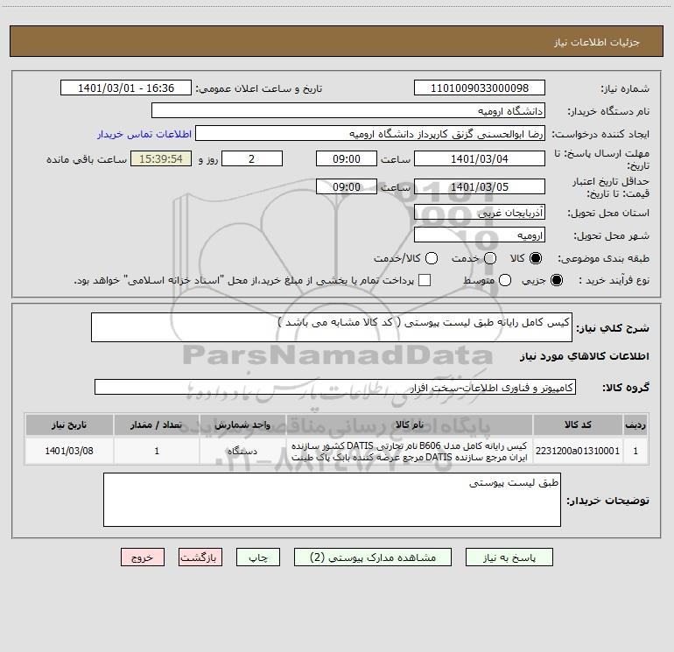This screenshot has height=652, width=674.
Task: Click the response deadline date 1401/03/04
Action: tap(480, 158)
